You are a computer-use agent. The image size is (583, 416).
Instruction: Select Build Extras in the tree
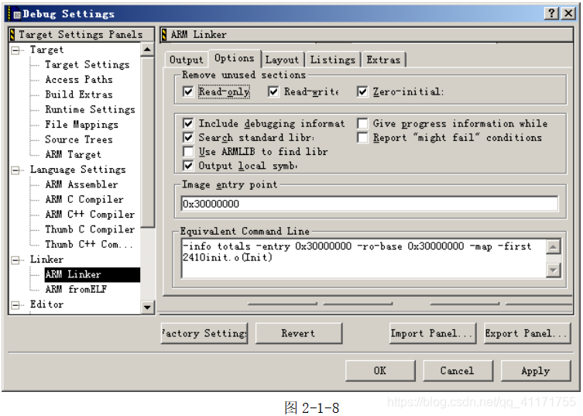coord(79,95)
